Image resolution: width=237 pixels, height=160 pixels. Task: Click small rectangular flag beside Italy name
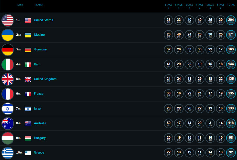click(28, 65)
